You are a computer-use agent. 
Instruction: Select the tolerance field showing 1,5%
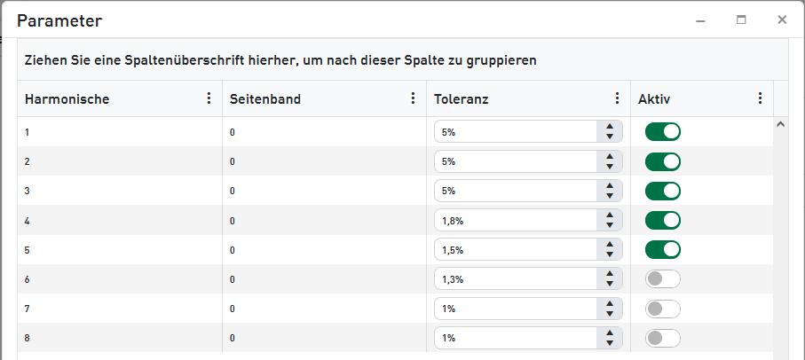[x=515, y=250]
